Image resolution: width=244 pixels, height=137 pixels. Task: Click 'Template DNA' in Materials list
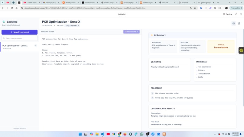coord(204,74)
